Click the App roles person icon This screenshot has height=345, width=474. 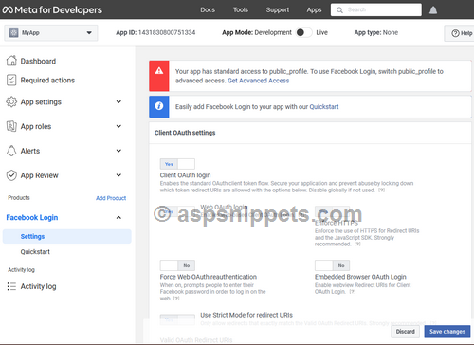point(11,126)
